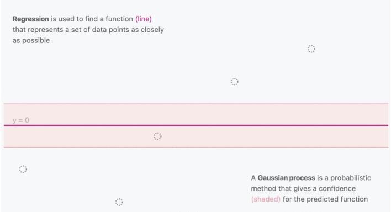This screenshot has height=212, width=391.
Task: Click the bottom border of the shaded band
Action: (196, 148)
